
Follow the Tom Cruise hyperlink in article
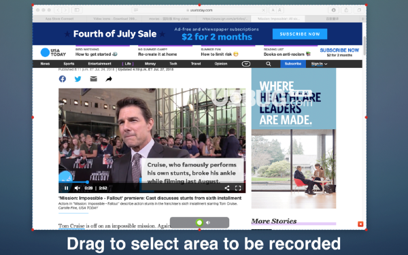pos(71,226)
